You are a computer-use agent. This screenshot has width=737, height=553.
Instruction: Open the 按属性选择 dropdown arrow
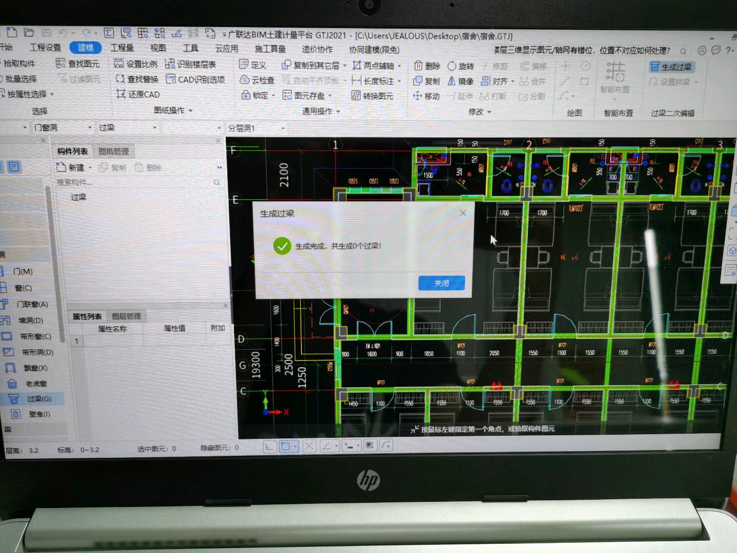pos(52,95)
